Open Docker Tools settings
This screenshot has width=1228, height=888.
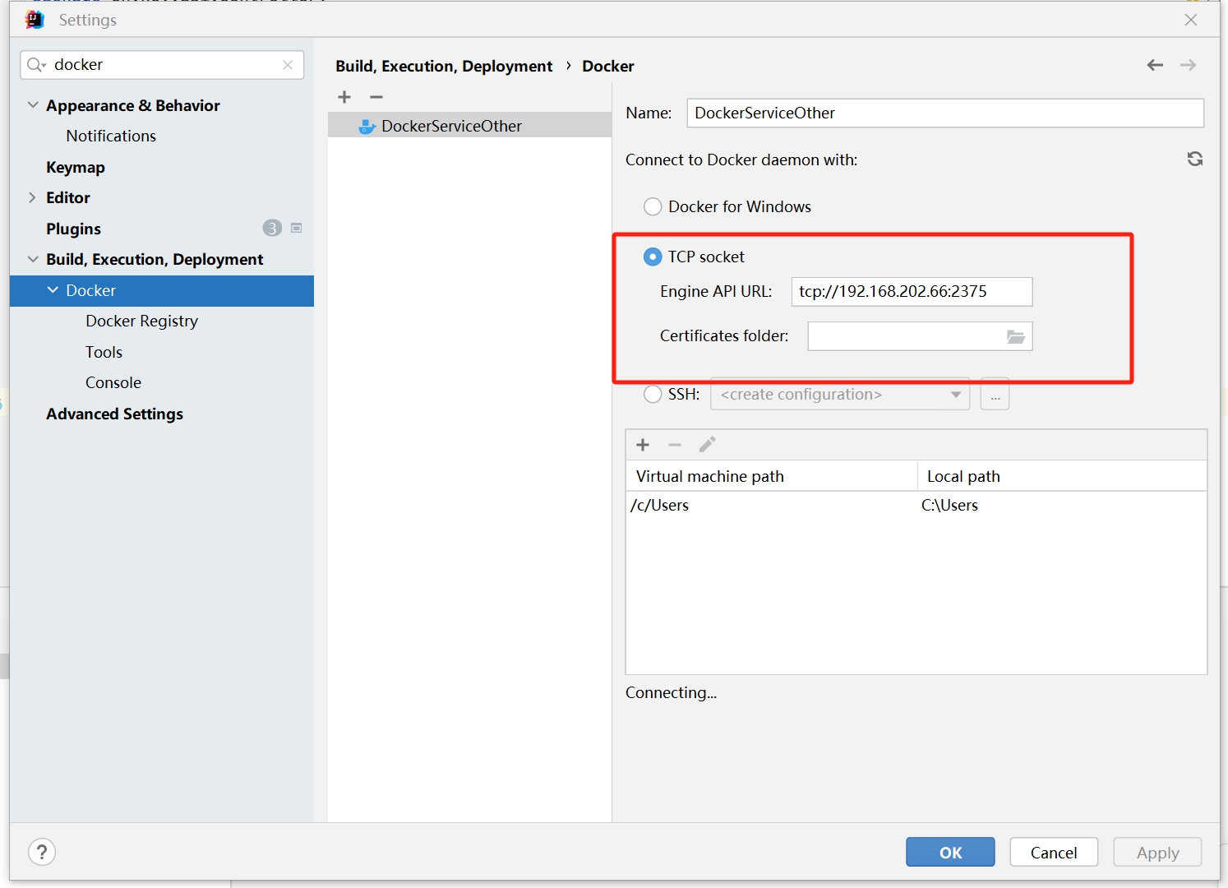click(x=104, y=352)
